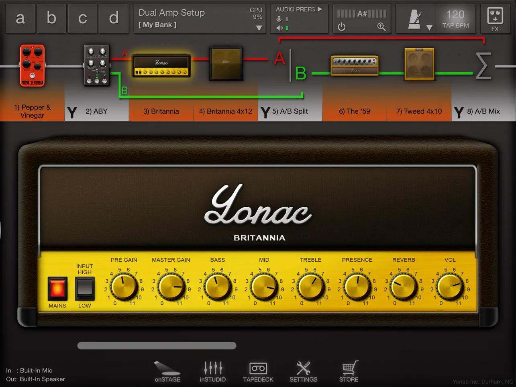Open the FX panel

(495, 19)
